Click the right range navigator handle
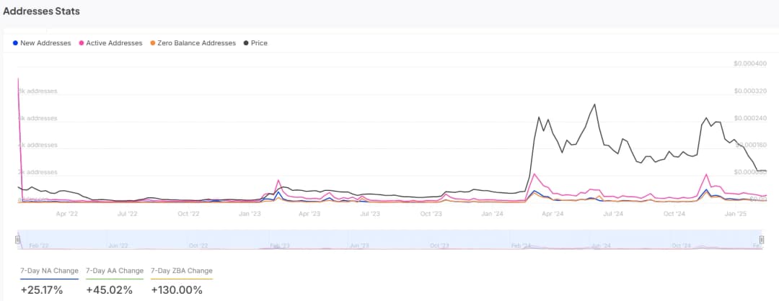Screen dimensions: 779x301 [x=761, y=239]
